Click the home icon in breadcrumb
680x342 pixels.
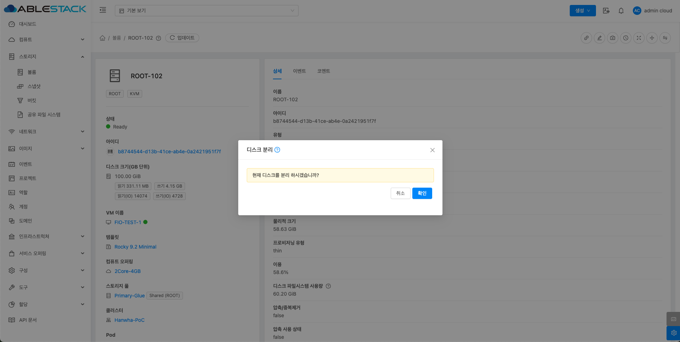(102, 38)
